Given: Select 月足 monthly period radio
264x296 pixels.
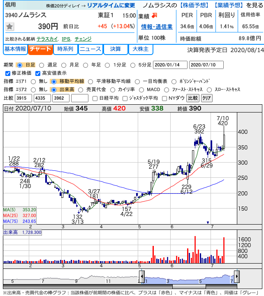Looking at the screenshot, I should [64, 65].
